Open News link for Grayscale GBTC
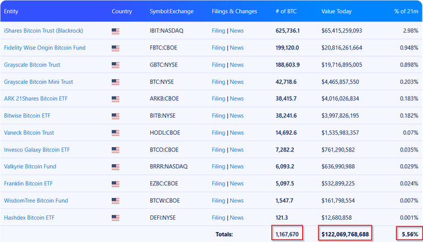The image size is (423, 242). pyautogui.click(x=237, y=65)
